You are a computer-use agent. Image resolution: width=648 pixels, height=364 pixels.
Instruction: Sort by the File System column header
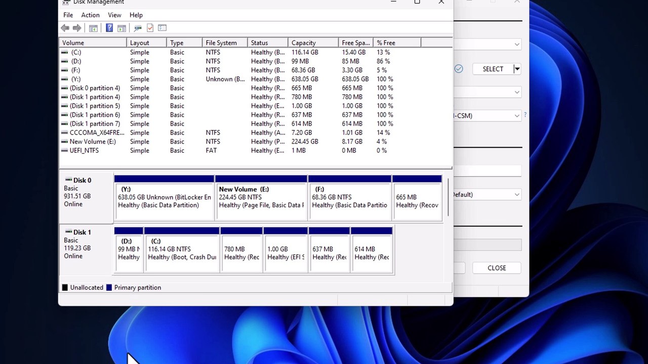(x=225, y=43)
